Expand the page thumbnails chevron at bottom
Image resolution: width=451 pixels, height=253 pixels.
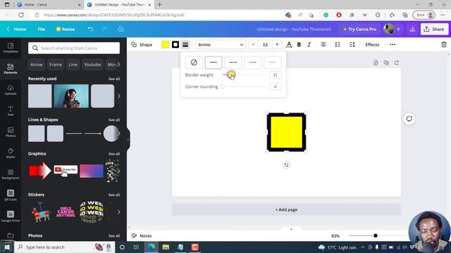point(291,229)
